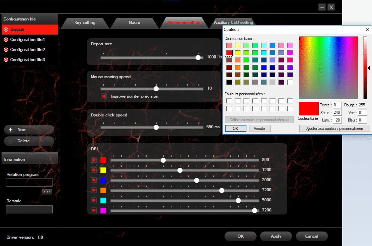The height and width of the screenshot is (246, 372).
Task: Click Ajouter aux couleurs personnalisées button
Action: [334, 129]
